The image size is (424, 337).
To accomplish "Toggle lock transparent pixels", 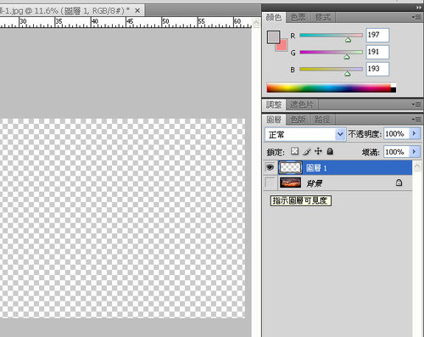I will tap(294, 151).
